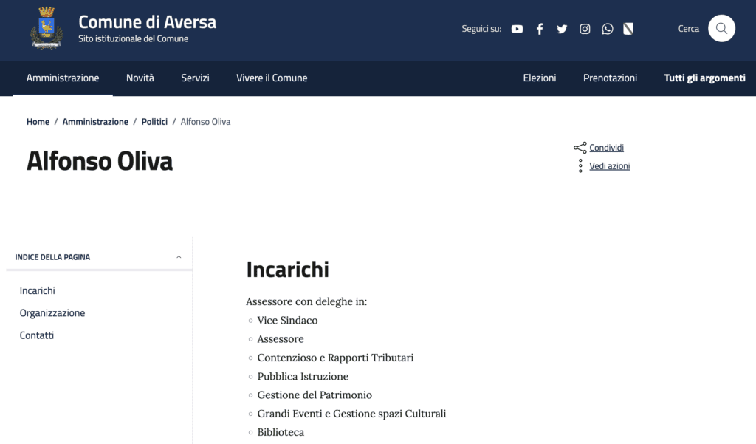Collapse the Indice della pagina section
This screenshot has width=756, height=444.
coord(179,257)
